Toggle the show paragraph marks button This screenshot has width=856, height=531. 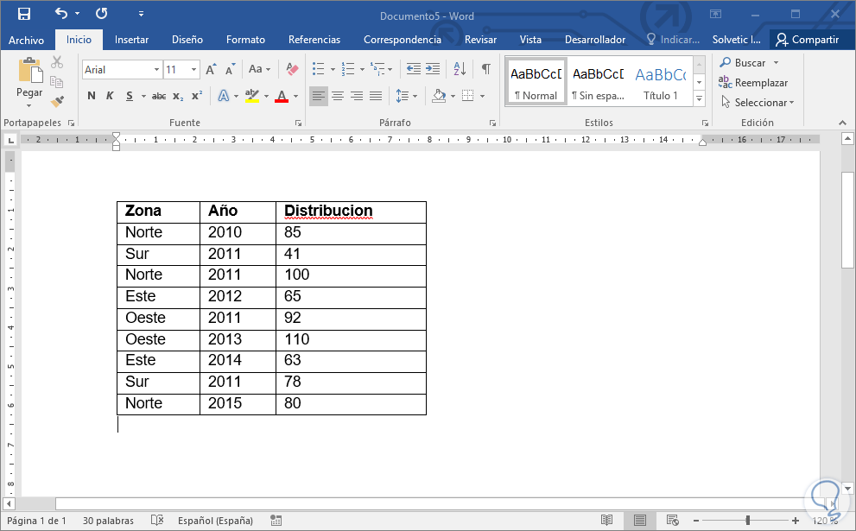485,69
